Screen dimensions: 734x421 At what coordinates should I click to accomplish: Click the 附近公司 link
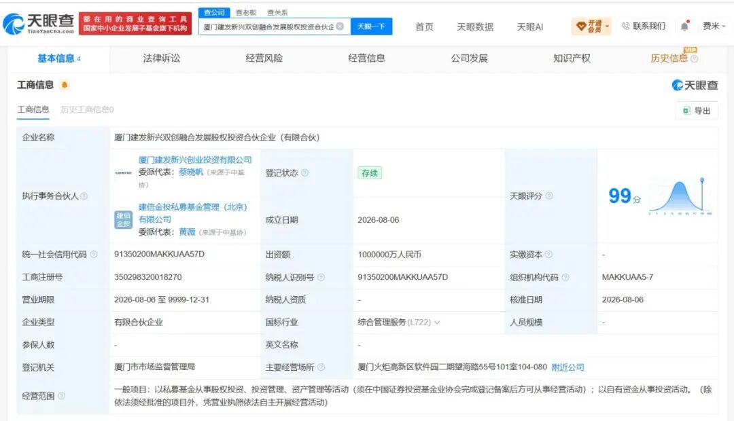567,367
